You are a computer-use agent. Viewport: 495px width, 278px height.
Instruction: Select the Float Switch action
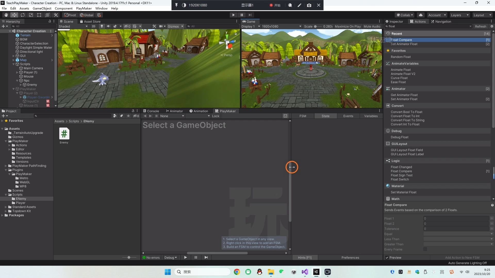[x=399, y=179]
